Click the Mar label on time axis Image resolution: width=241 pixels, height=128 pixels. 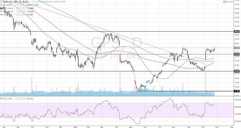(x=102, y=127)
